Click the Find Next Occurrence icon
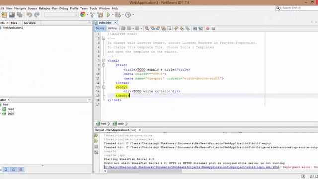The image size is (318, 179). [158, 28]
